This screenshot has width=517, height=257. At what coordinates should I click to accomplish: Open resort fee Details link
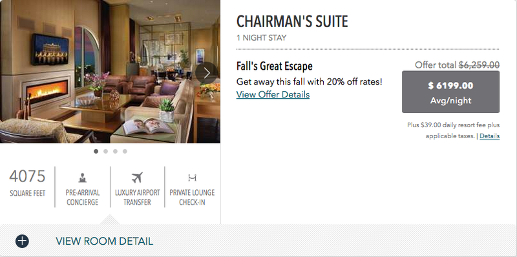(x=490, y=136)
